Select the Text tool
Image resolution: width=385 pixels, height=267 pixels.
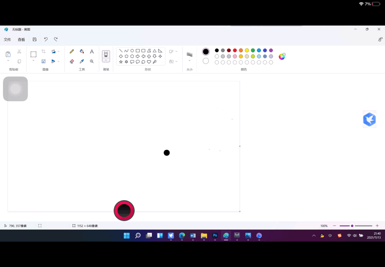(x=91, y=51)
